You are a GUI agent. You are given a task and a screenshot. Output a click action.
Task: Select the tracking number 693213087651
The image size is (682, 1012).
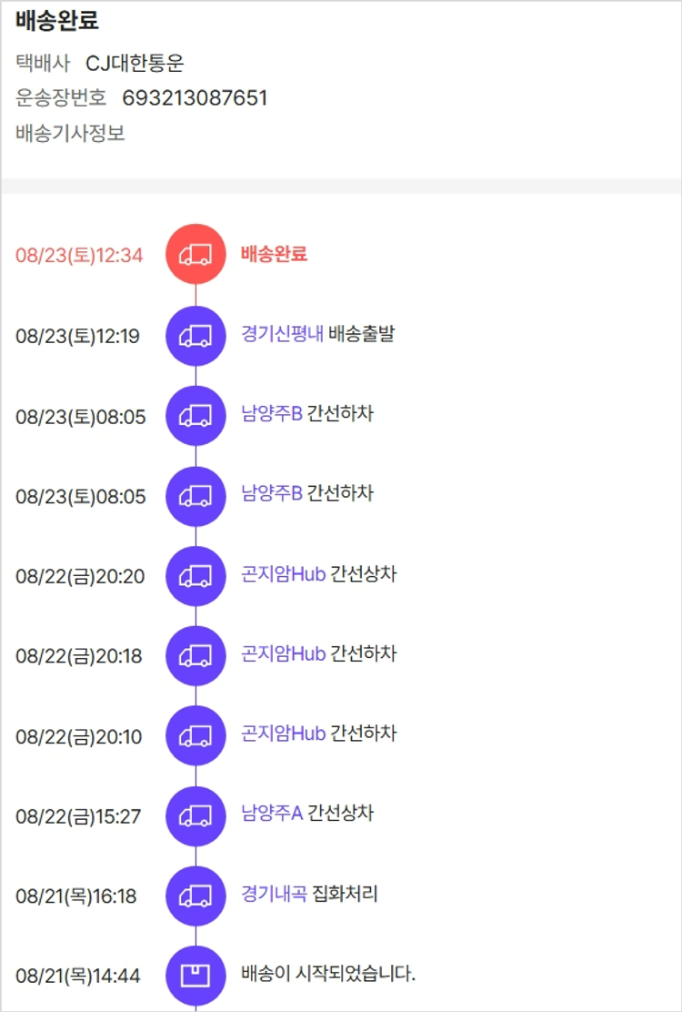[195, 98]
